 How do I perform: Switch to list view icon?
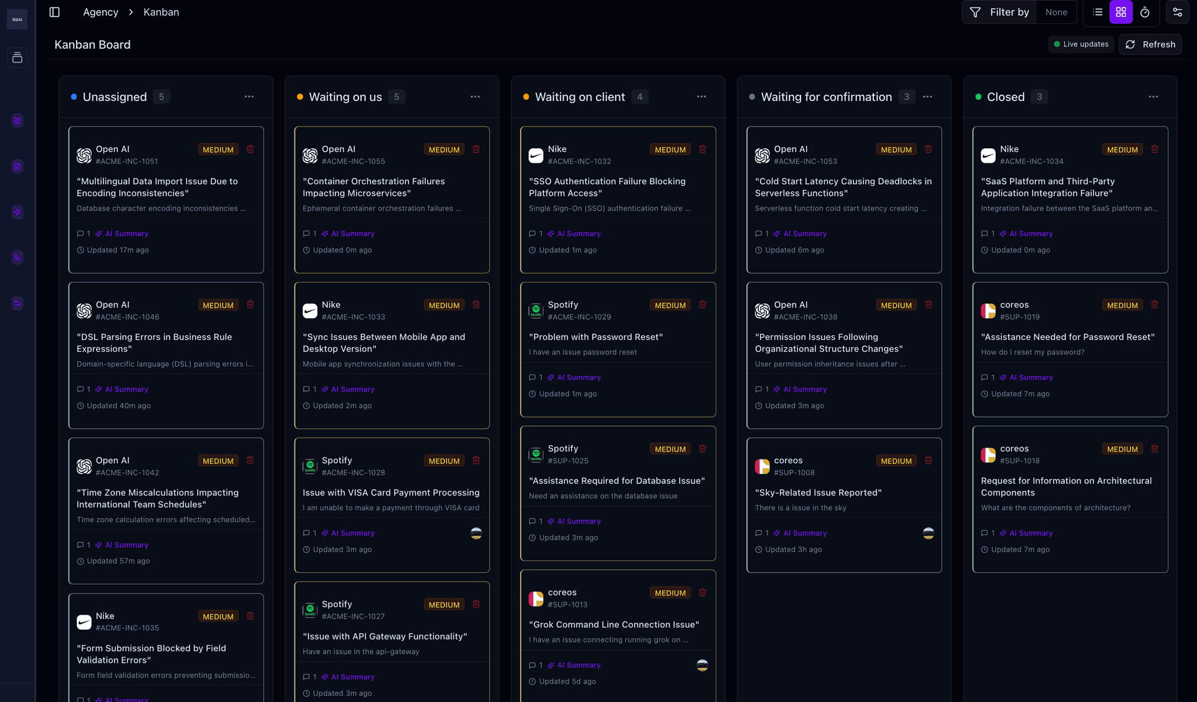1098,12
